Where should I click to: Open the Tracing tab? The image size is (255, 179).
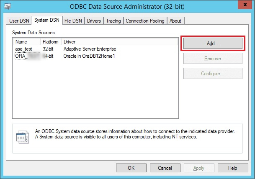point(113,20)
